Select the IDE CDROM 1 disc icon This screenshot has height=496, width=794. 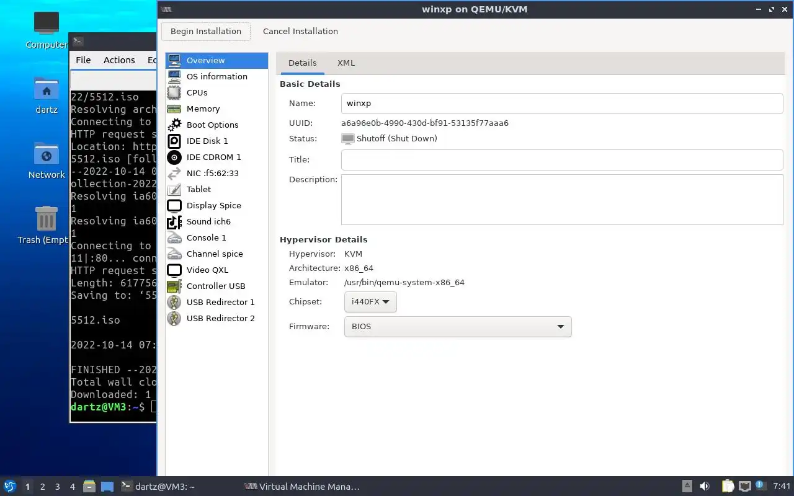click(174, 157)
